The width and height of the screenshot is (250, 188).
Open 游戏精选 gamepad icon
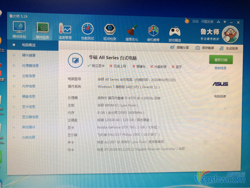coord(175,34)
